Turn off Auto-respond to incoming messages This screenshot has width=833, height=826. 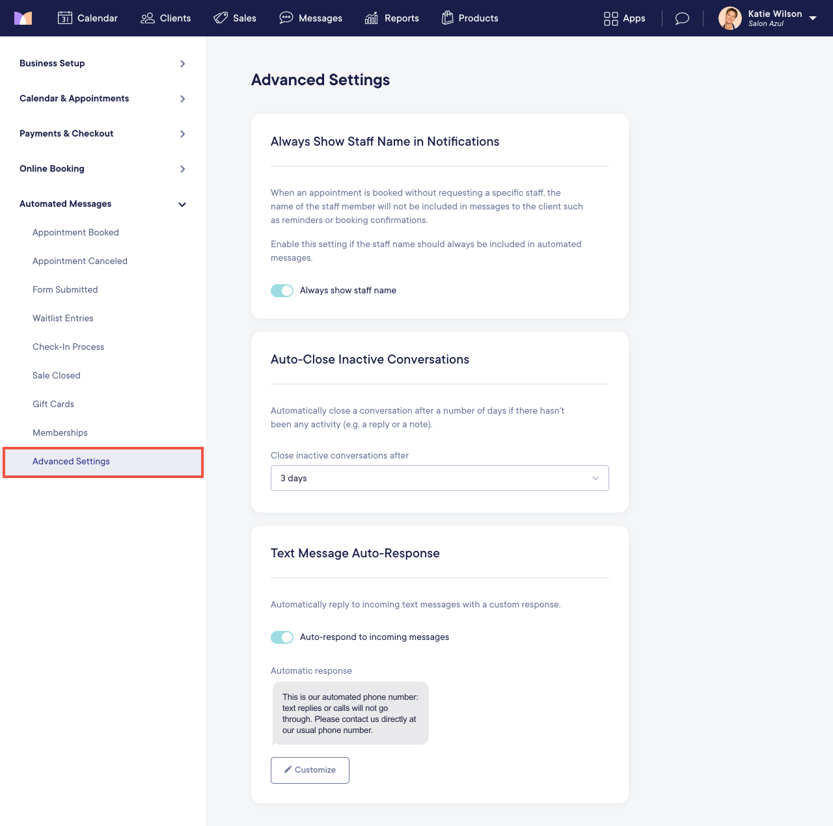point(282,637)
